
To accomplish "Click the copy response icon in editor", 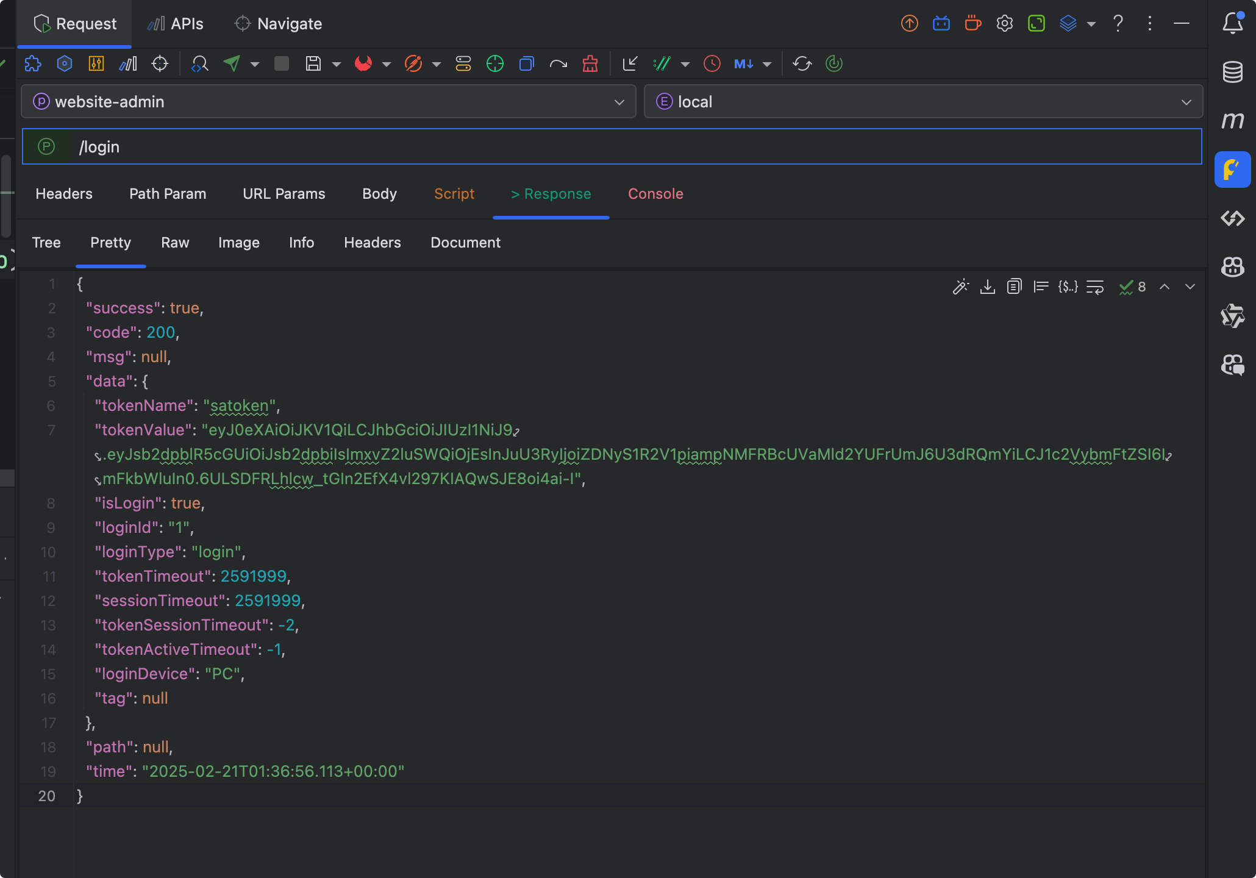I will pos(1014,287).
